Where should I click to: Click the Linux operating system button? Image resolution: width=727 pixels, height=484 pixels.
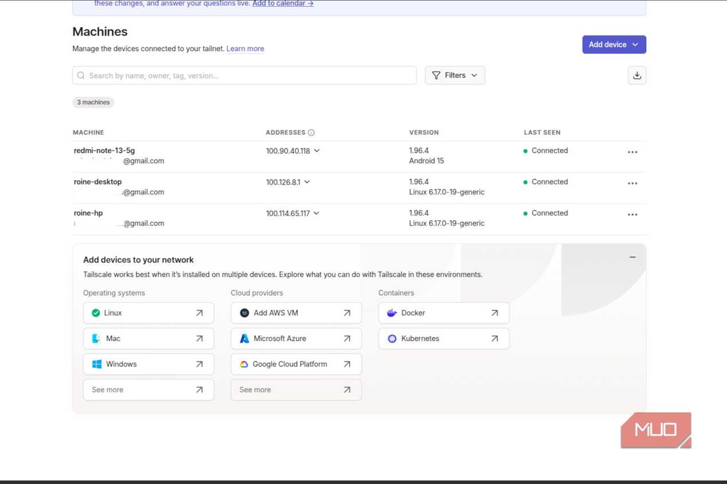click(x=149, y=313)
